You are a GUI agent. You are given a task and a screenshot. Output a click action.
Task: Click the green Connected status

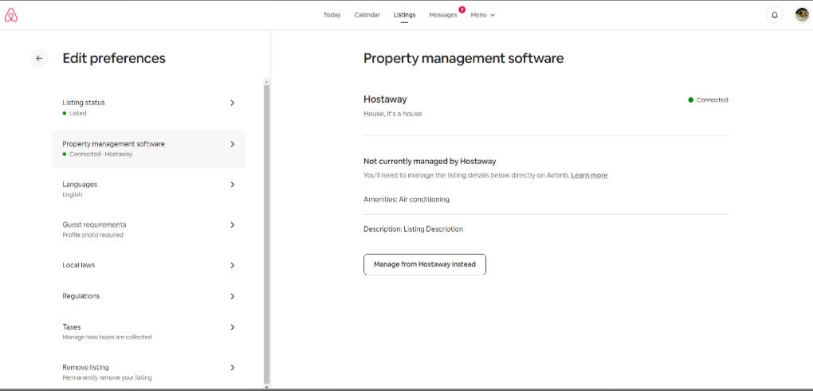[709, 100]
